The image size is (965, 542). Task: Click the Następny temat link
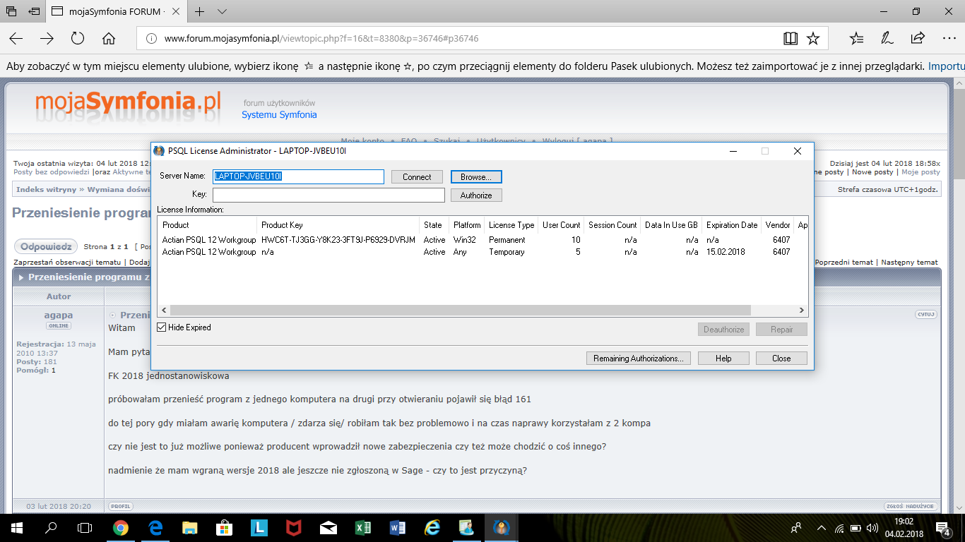(x=909, y=262)
